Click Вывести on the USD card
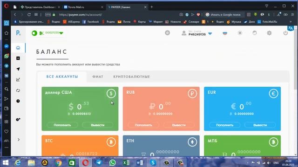Viewport: 298px width, 167px height. [x=98, y=125]
